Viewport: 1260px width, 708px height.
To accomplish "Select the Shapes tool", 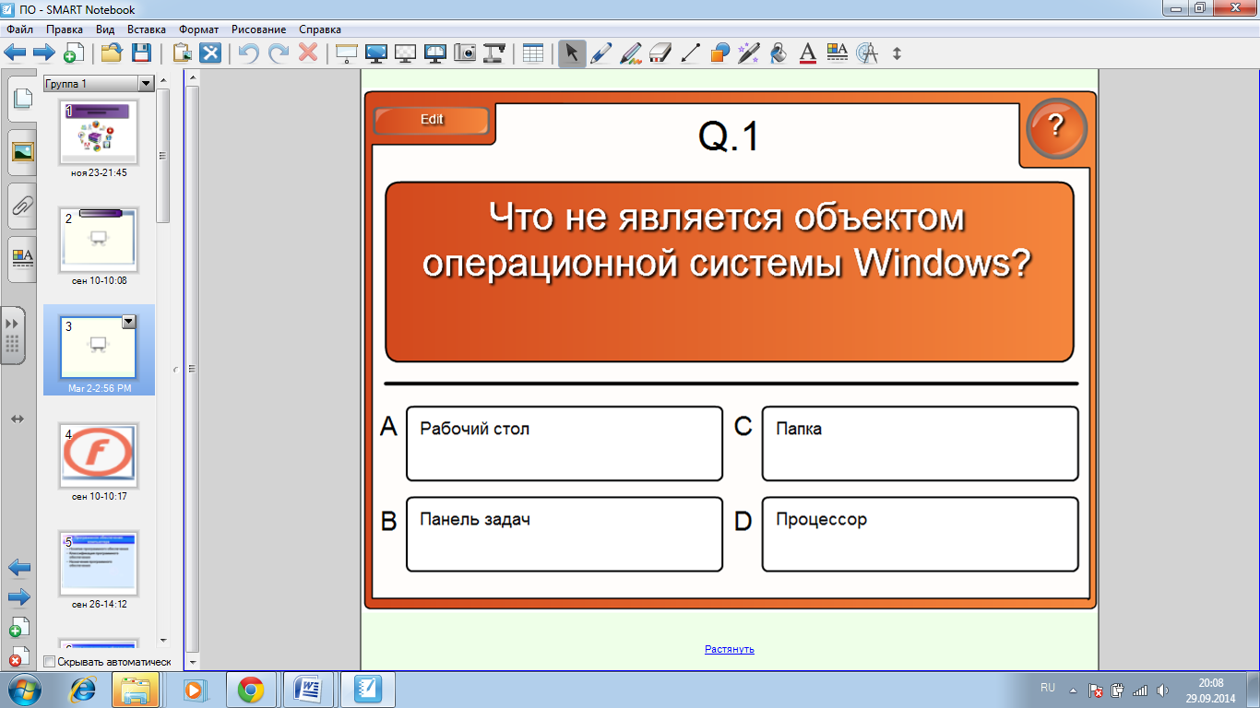I will point(719,53).
